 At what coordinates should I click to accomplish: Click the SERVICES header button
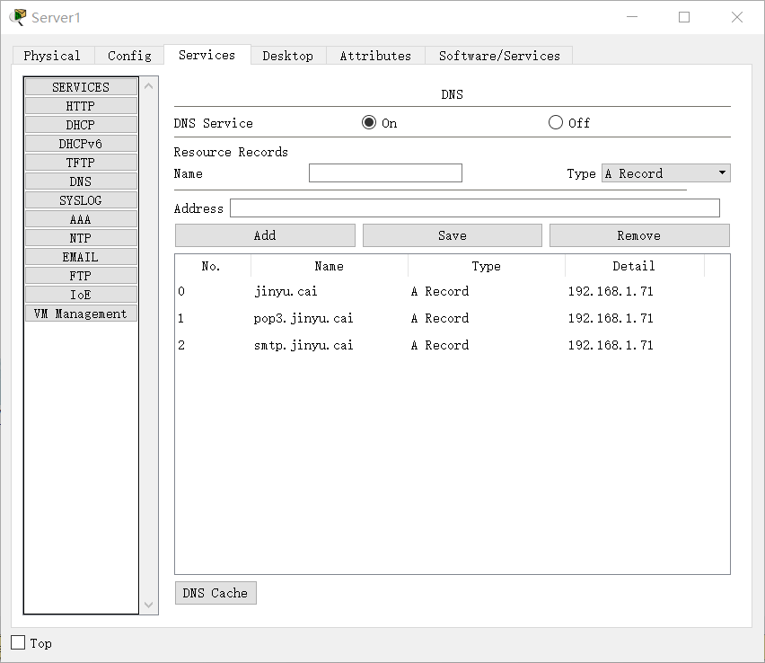[x=81, y=87]
